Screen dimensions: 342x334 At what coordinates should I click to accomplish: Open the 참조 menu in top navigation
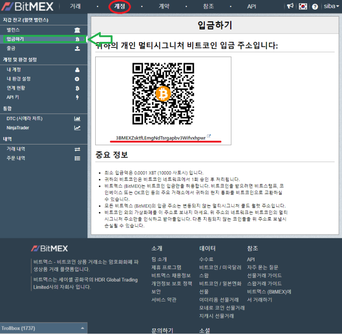coord(209,6)
